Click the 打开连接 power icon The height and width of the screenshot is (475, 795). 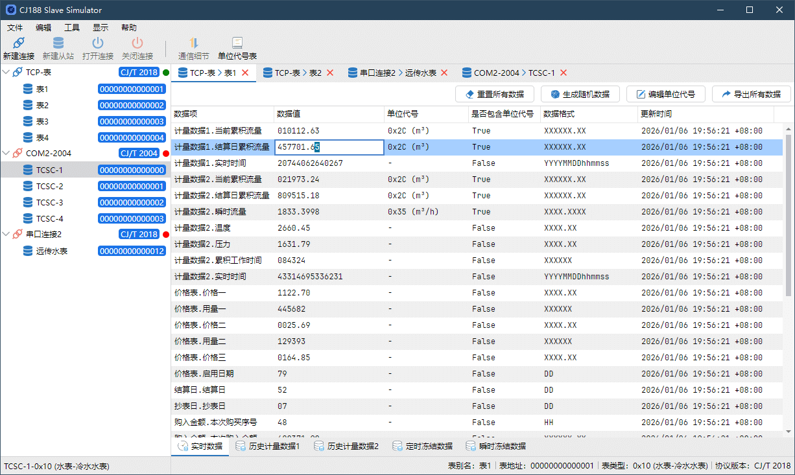coord(98,43)
